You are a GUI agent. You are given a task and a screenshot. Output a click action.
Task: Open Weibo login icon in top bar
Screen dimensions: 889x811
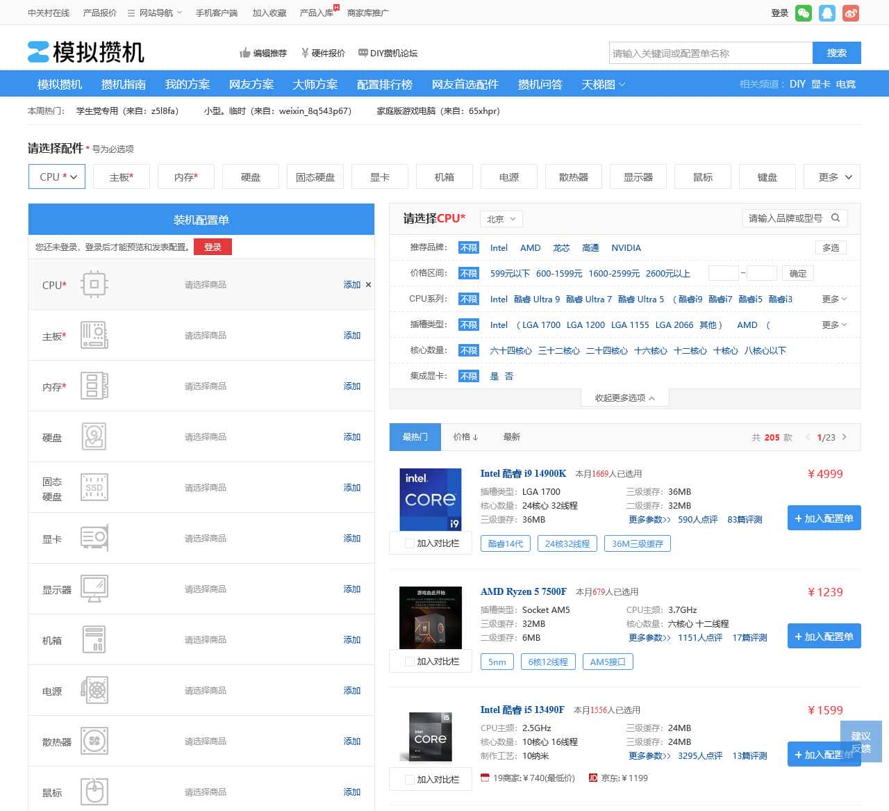[851, 13]
